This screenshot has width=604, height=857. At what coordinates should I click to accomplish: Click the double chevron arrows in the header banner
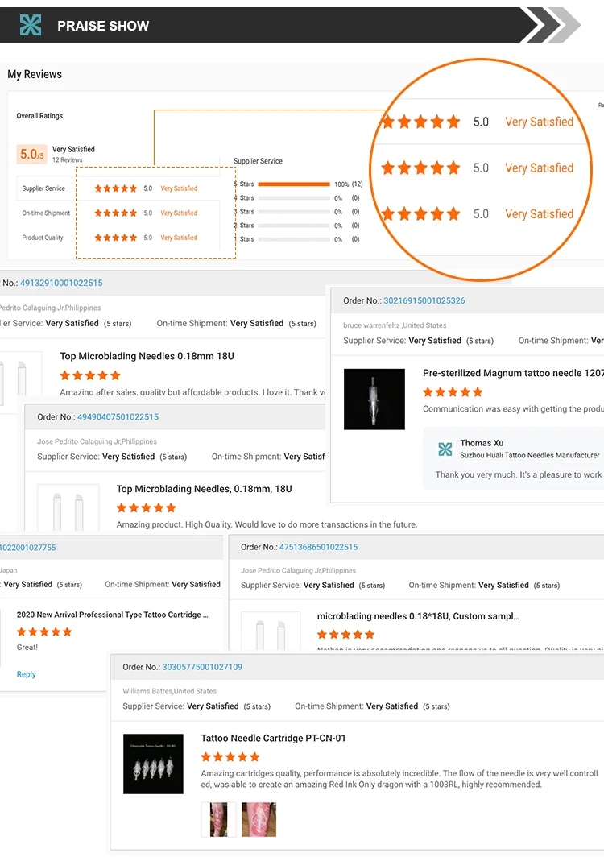(x=552, y=26)
